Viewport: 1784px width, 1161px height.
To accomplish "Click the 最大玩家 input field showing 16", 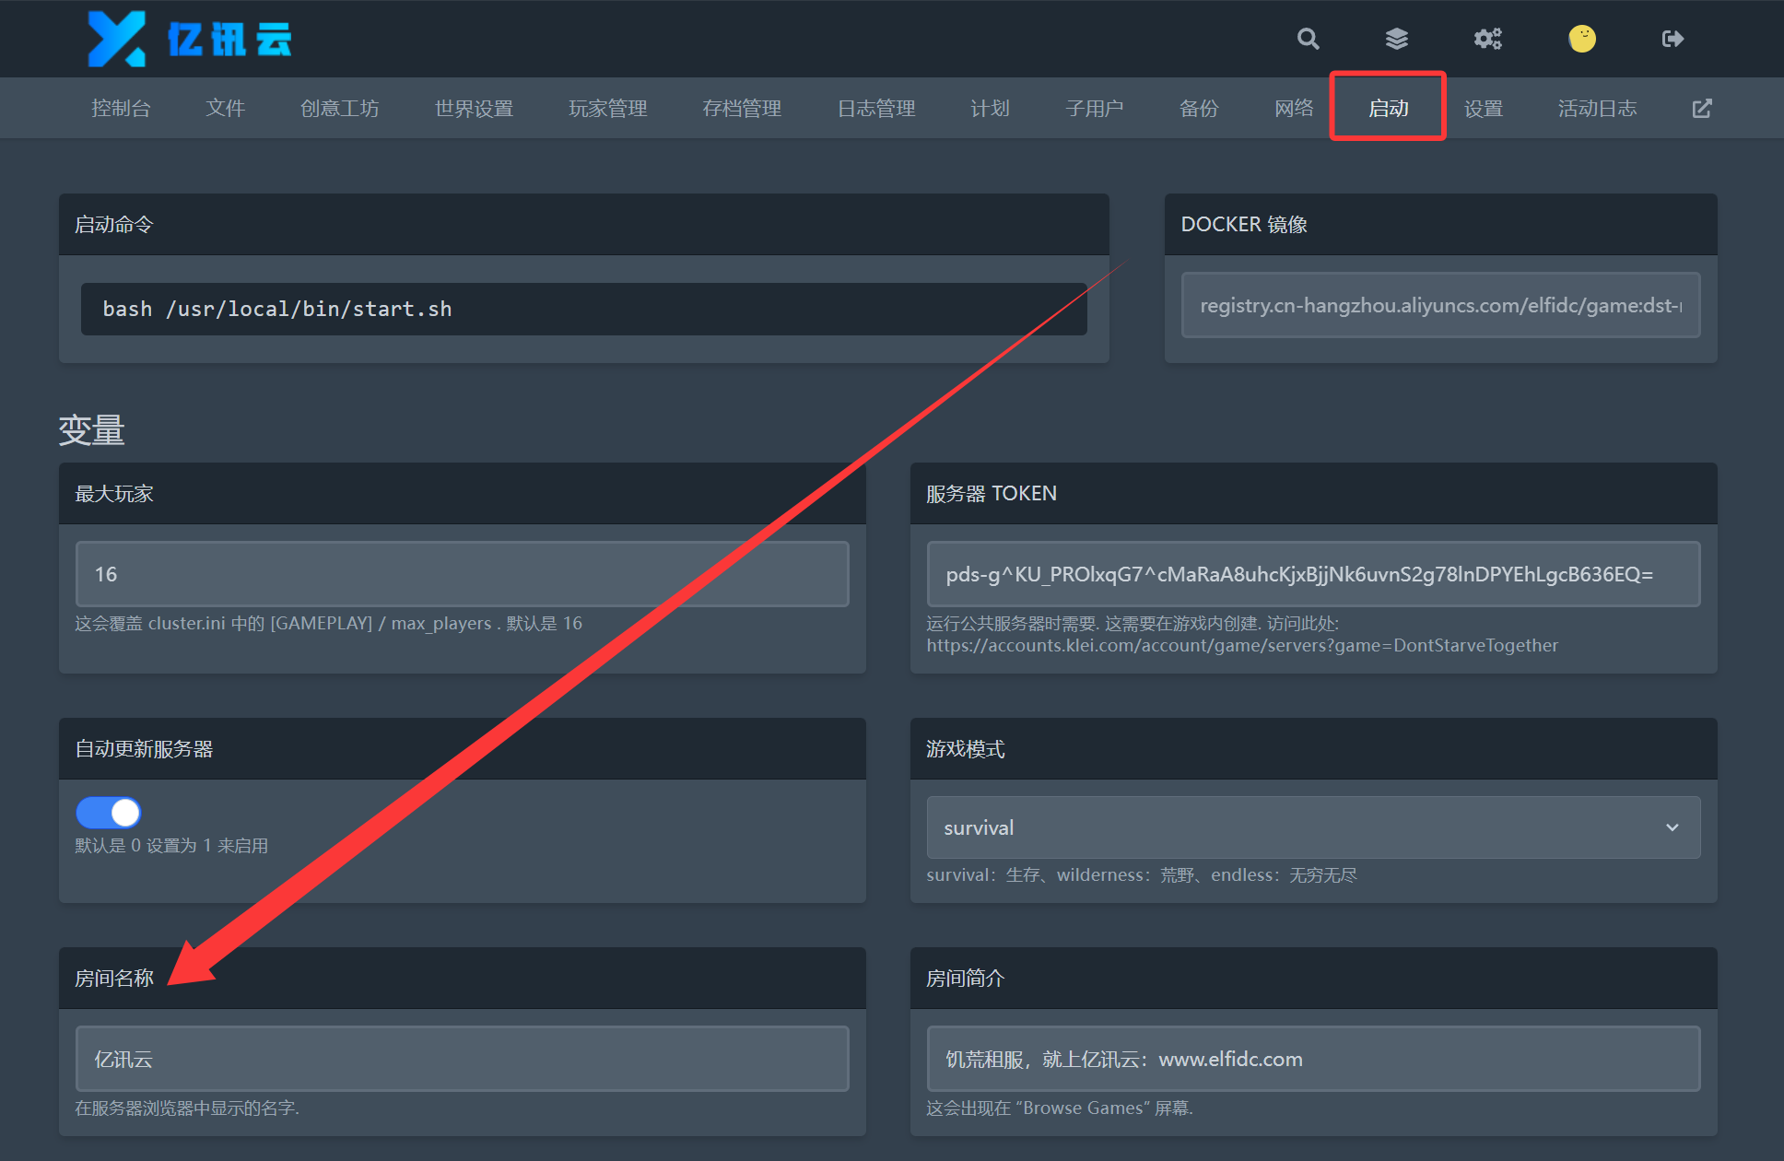I will [x=462, y=574].
